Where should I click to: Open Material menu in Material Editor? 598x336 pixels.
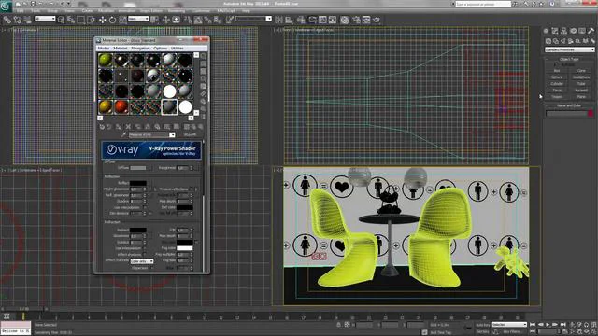[x=121, y=49]
